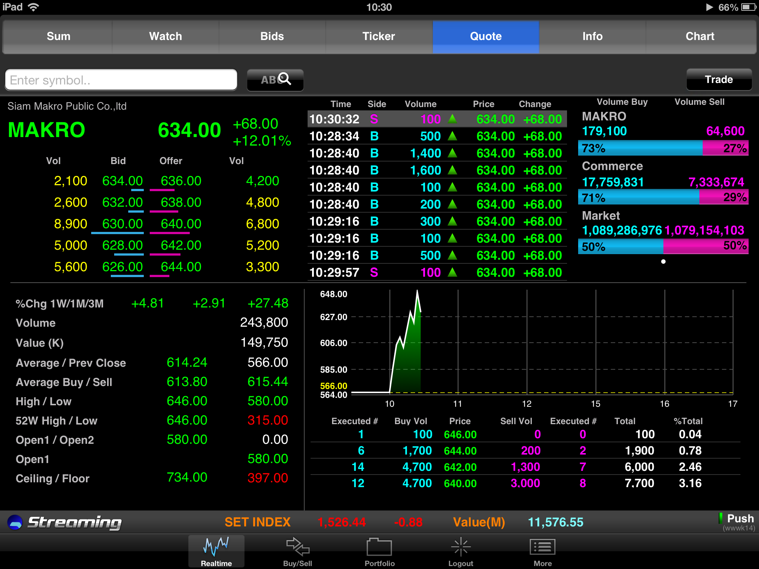
Task: Tap the last price 634.00 headline
Action: (x=189, y=130)
